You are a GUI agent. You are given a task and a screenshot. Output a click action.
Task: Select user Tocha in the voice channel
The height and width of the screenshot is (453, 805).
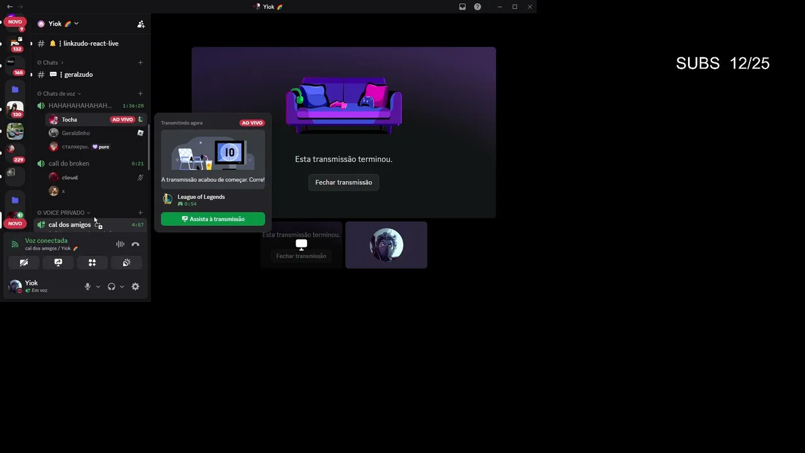click(96, 120)
